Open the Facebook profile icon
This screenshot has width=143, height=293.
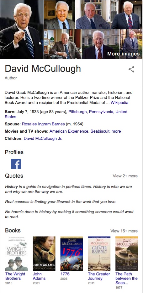click(x=16, y=164)
